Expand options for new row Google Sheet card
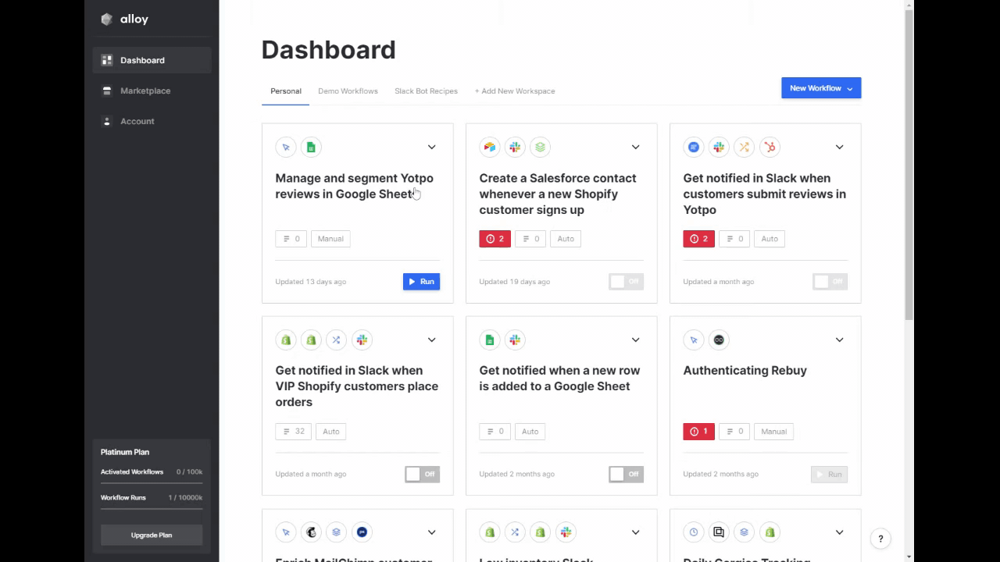The height and width of the screenshot is (562, 1000). click(x=635, y=340)
